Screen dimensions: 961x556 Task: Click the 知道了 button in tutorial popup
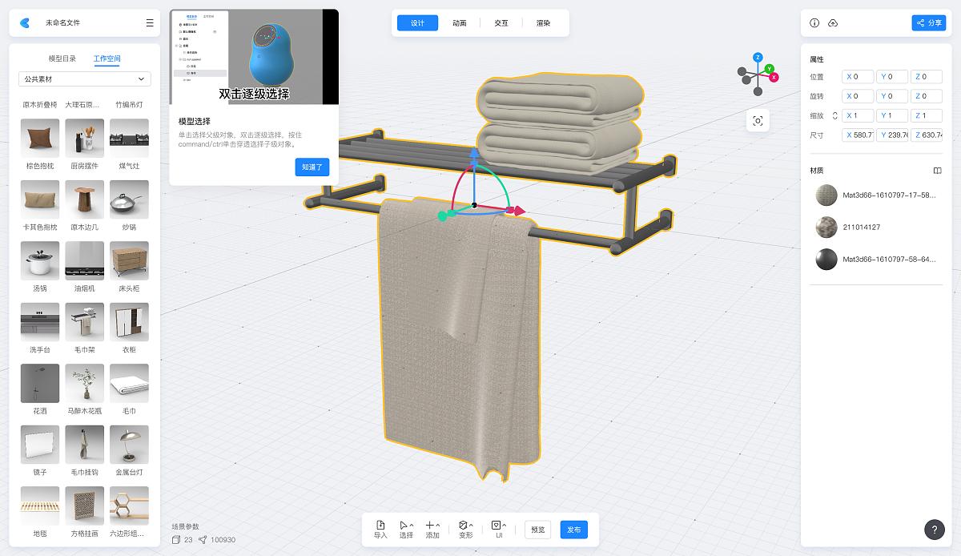tap(312, 167)
